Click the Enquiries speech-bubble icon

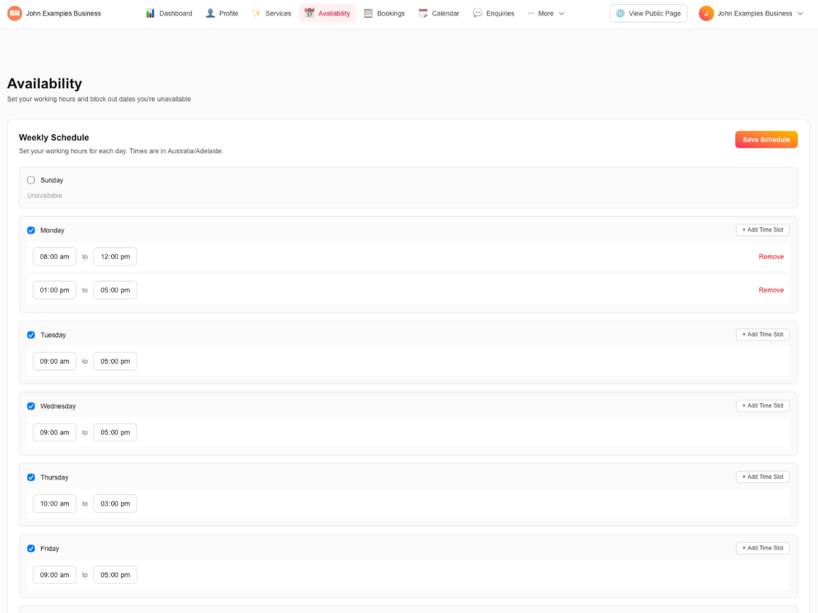pyautogui.click(x=477, y=12)
